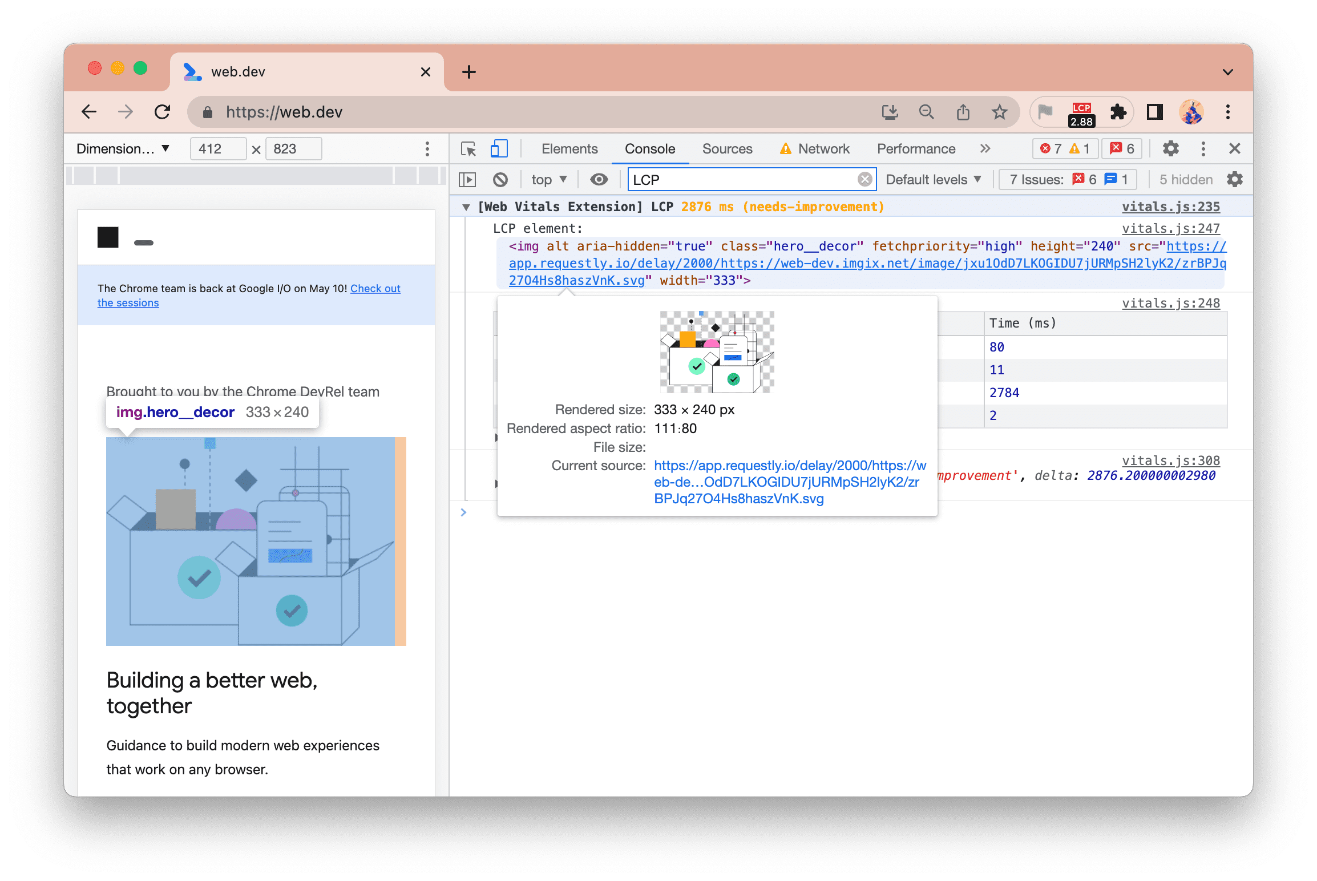1317x881 pixels.
Task: Click the close DevTools X icon
Action: (x=1237, y=149)
